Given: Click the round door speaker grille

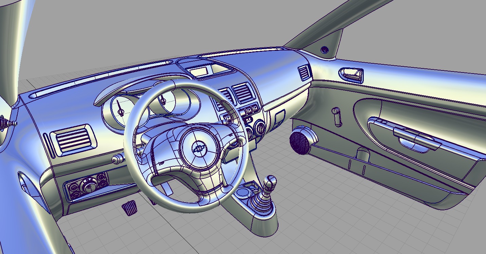Looking at the screenshot, I should pyautogui.click(x=300, y=142).
